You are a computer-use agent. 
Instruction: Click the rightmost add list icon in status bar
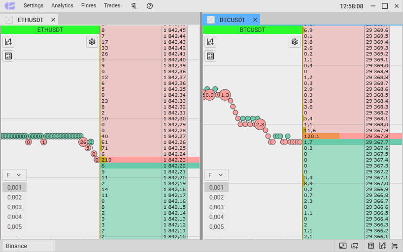pyautogui.click(x=395, y=246)
